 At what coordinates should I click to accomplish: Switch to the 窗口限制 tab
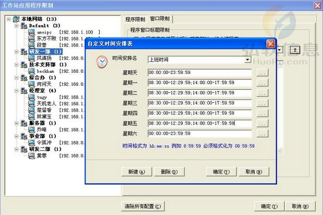[x=160, y=19]
